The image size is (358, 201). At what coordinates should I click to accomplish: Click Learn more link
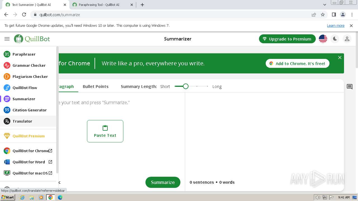click(x=336, y=25)
